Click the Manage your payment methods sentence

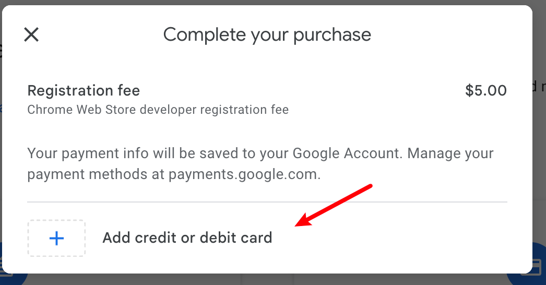[260, 164]
